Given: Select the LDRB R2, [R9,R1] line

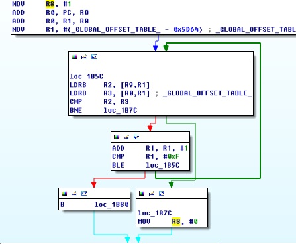Looking at the screenshot, I should point(110,85).
